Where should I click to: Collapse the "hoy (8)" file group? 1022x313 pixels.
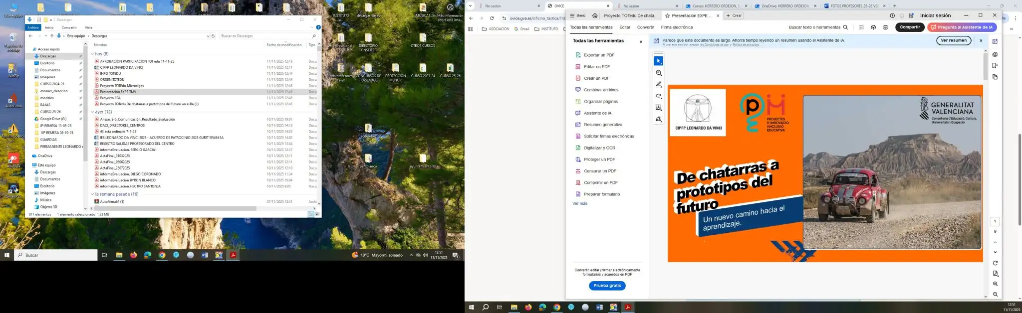(x=93, y=54)
